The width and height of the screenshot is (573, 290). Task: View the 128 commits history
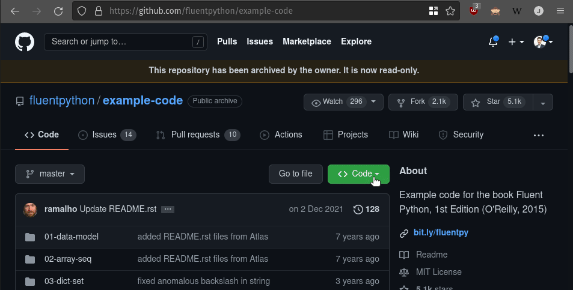366,209
